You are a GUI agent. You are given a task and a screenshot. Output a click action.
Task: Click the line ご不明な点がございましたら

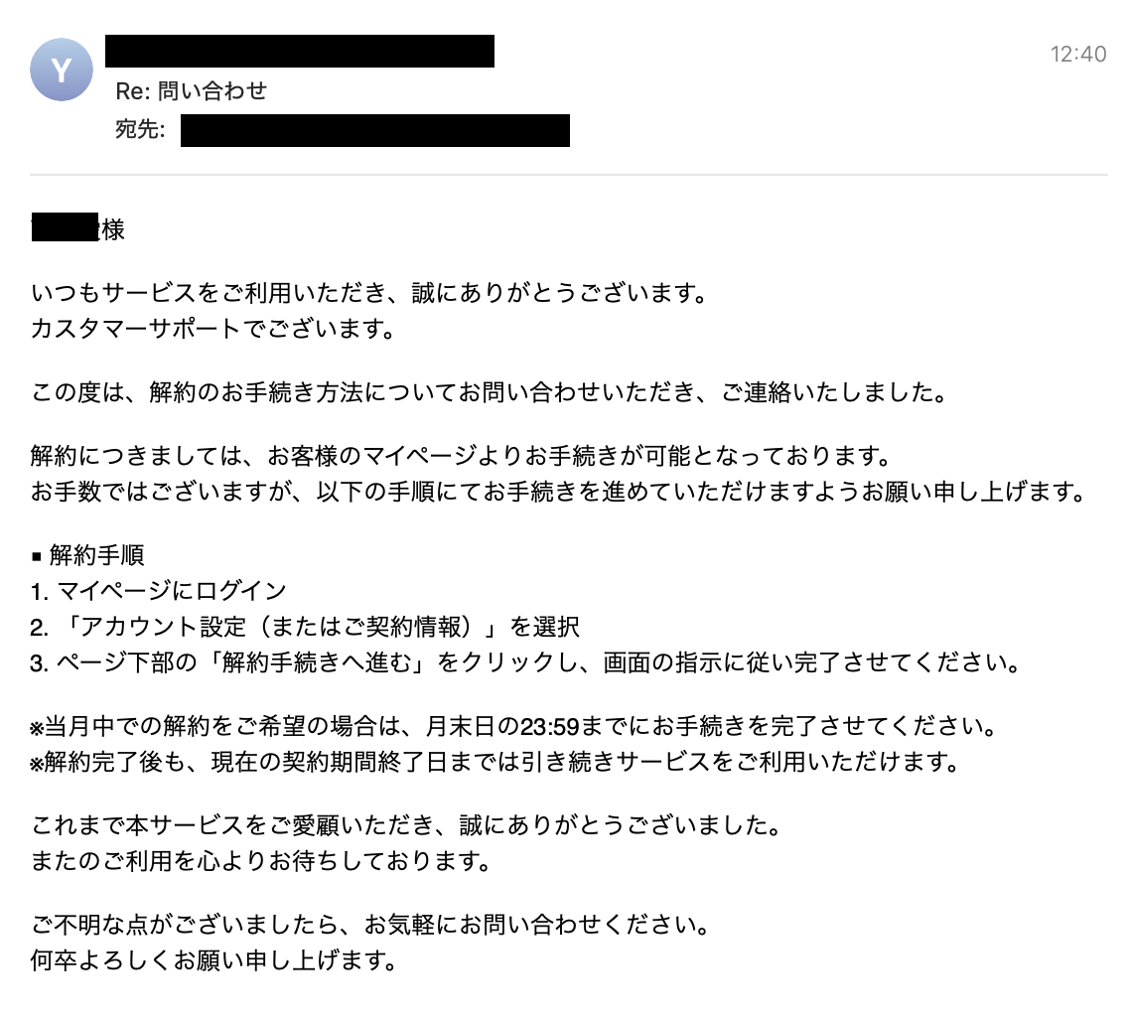[370, 925]
